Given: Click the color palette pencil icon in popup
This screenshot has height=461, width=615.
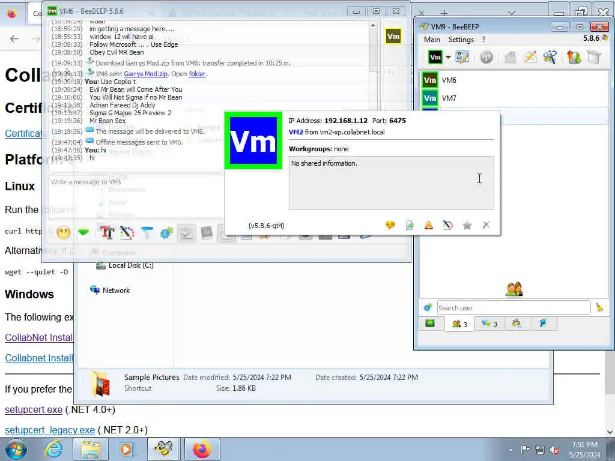Looking at the screenshot, I should [x=448, y=225].
